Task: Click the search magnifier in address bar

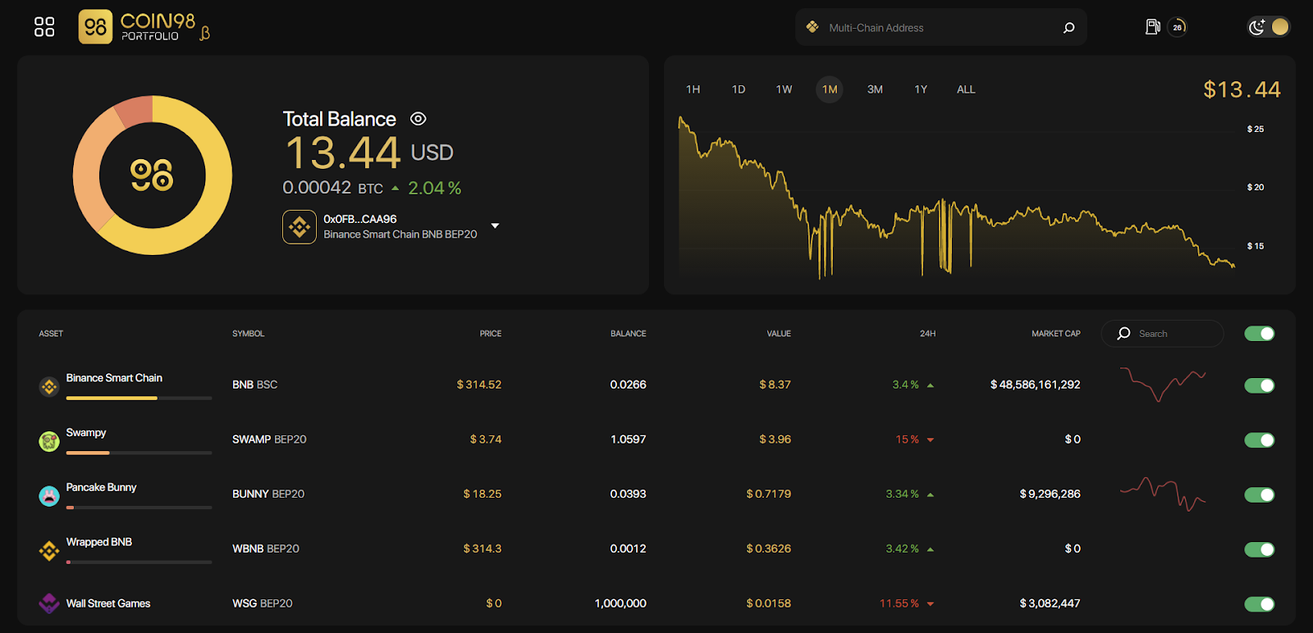Action: click(1068, 28)
